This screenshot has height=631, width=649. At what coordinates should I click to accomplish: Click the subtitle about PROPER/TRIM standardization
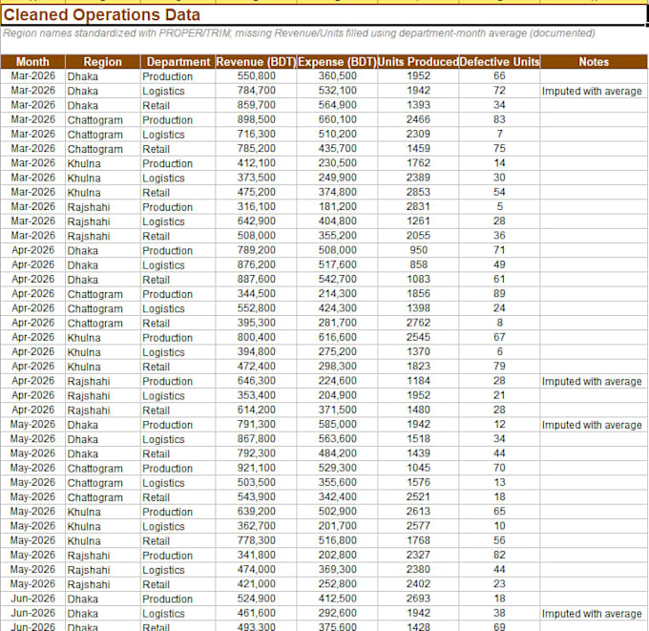[299, 33]
